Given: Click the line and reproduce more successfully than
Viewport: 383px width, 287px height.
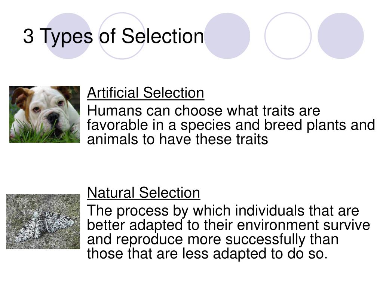Looking at the screenshot, I should [213, 239].
